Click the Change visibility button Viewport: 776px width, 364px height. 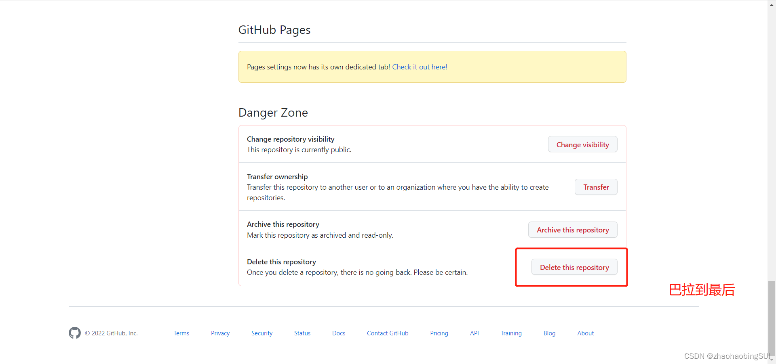pyautogui.click(x=582, y=144)
